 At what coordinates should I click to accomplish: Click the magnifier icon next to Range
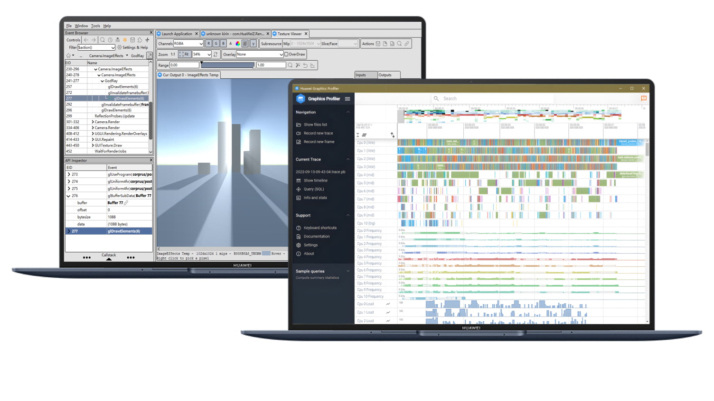(x=290, y=65)
